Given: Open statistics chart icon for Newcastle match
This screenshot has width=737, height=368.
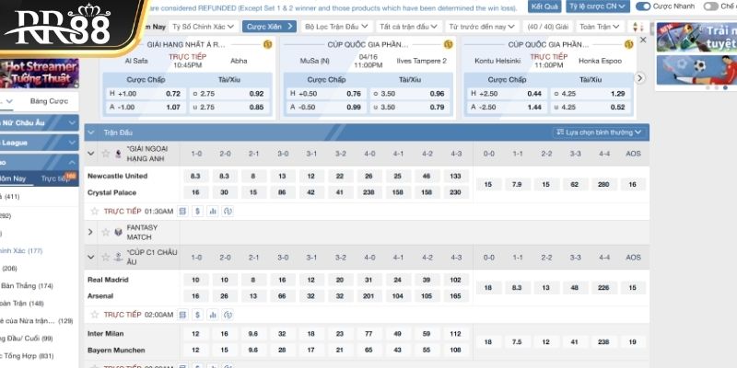Looking at the screenshot, I should [x=213, y=212].
